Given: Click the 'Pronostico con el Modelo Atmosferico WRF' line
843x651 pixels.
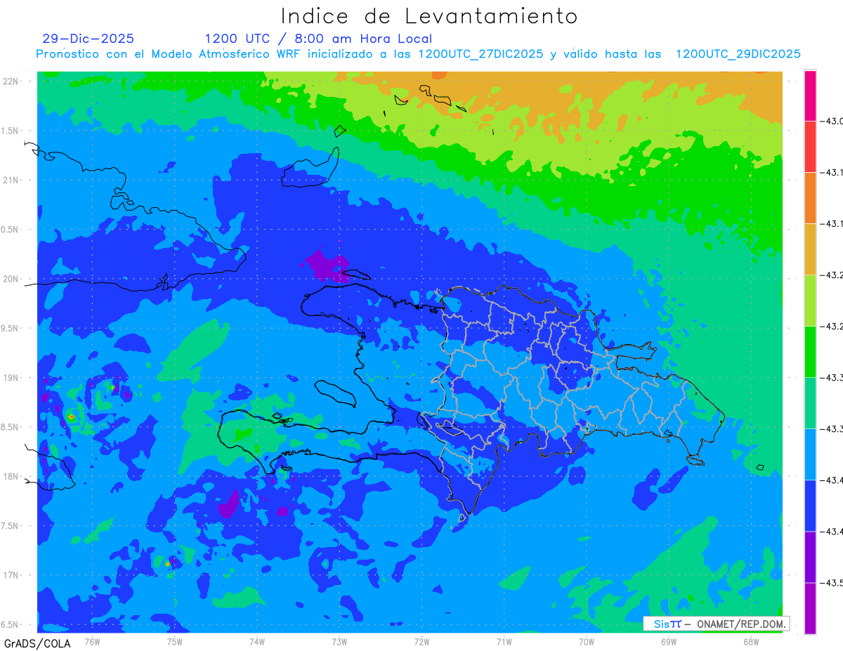Looking at the screenshot, I should click(x=418, y=54).
